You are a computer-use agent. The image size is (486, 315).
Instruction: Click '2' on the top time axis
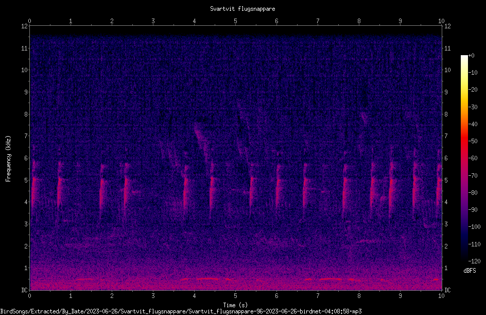click(x=112, y=21)
